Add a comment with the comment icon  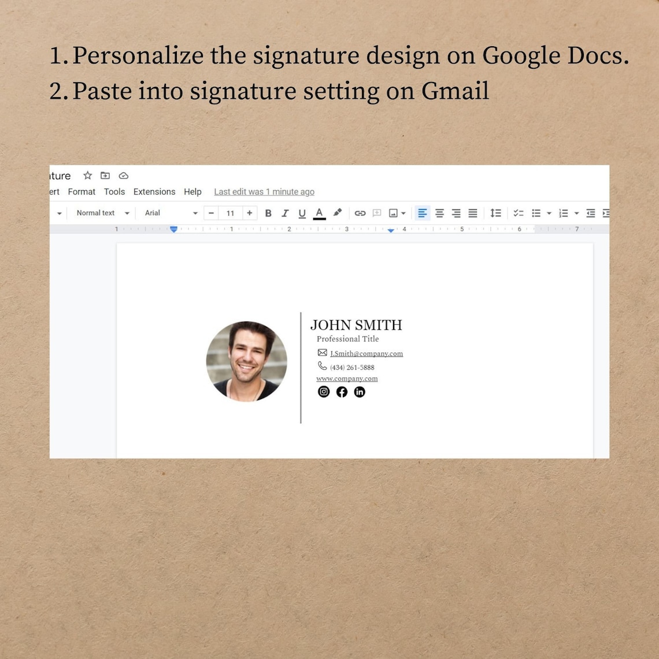[376, 213]
